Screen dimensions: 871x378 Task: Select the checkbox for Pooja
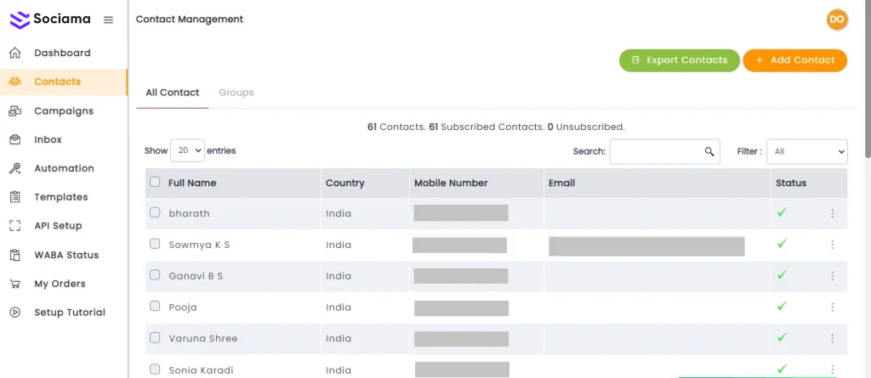coord(155,306)
